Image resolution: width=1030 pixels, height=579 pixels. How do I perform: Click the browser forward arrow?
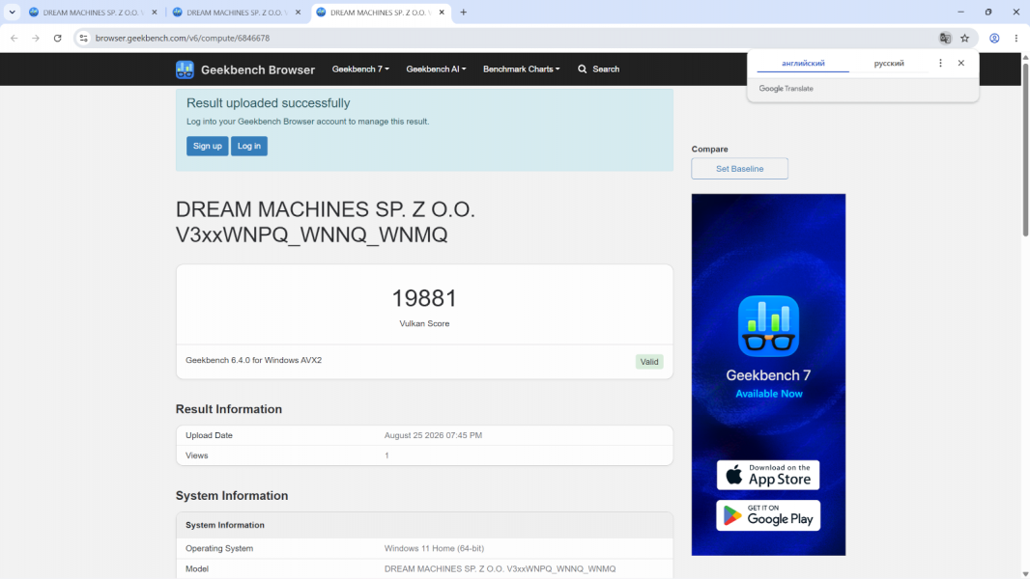pyautogui.click(x=36, y=38)
